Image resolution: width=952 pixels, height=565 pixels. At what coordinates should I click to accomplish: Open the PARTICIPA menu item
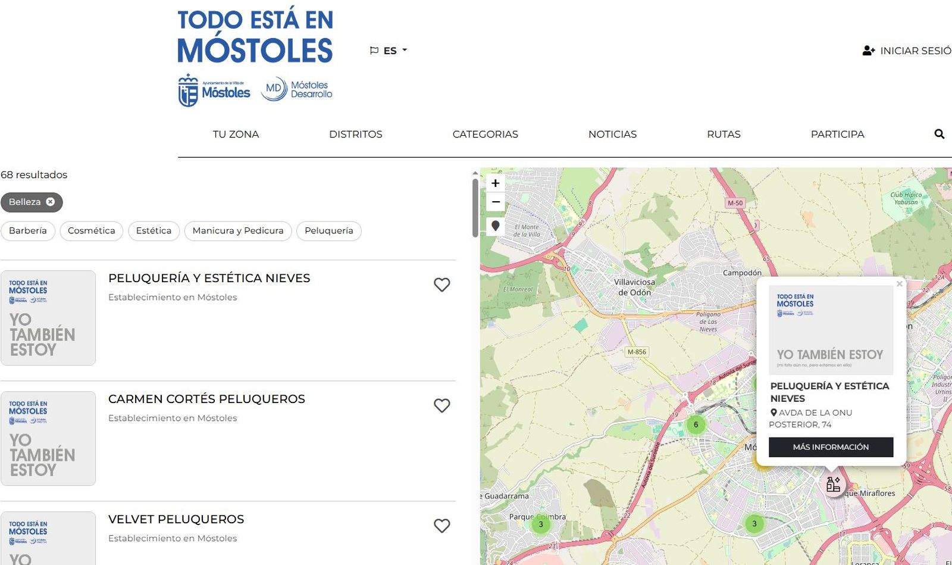(837, 135)
